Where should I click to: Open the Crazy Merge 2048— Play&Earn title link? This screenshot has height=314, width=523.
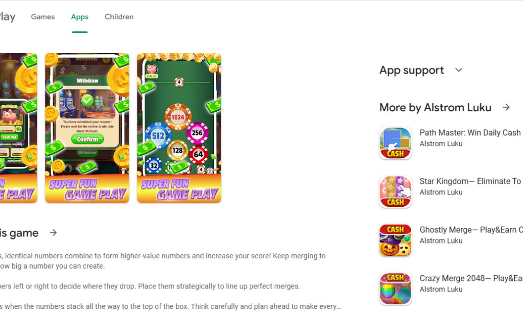pos(471,278)
